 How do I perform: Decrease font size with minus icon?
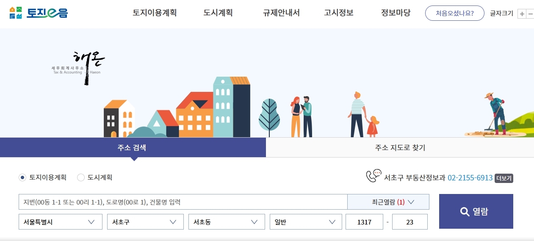pos(530,14)
